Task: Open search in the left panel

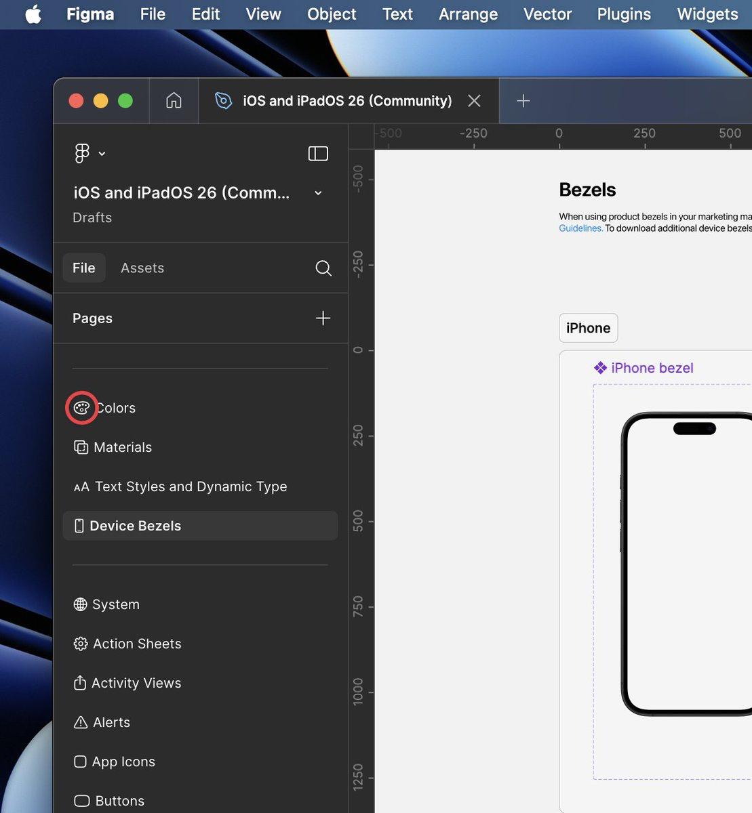Action: 323,268
